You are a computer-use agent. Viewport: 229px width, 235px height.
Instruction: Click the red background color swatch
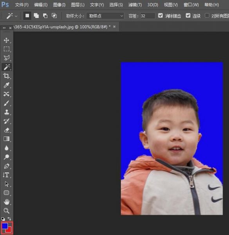9,231
